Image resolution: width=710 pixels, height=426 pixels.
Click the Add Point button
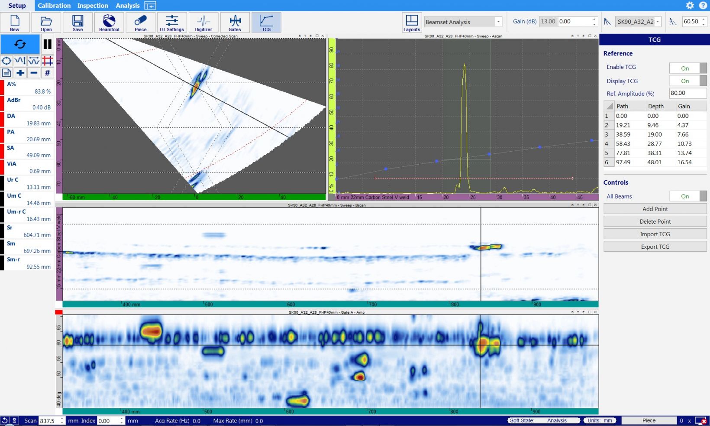(x=655, y=208)
